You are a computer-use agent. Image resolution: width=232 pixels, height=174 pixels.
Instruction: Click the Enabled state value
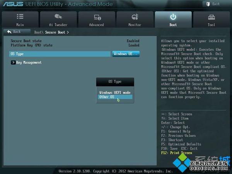click(133, 41)
